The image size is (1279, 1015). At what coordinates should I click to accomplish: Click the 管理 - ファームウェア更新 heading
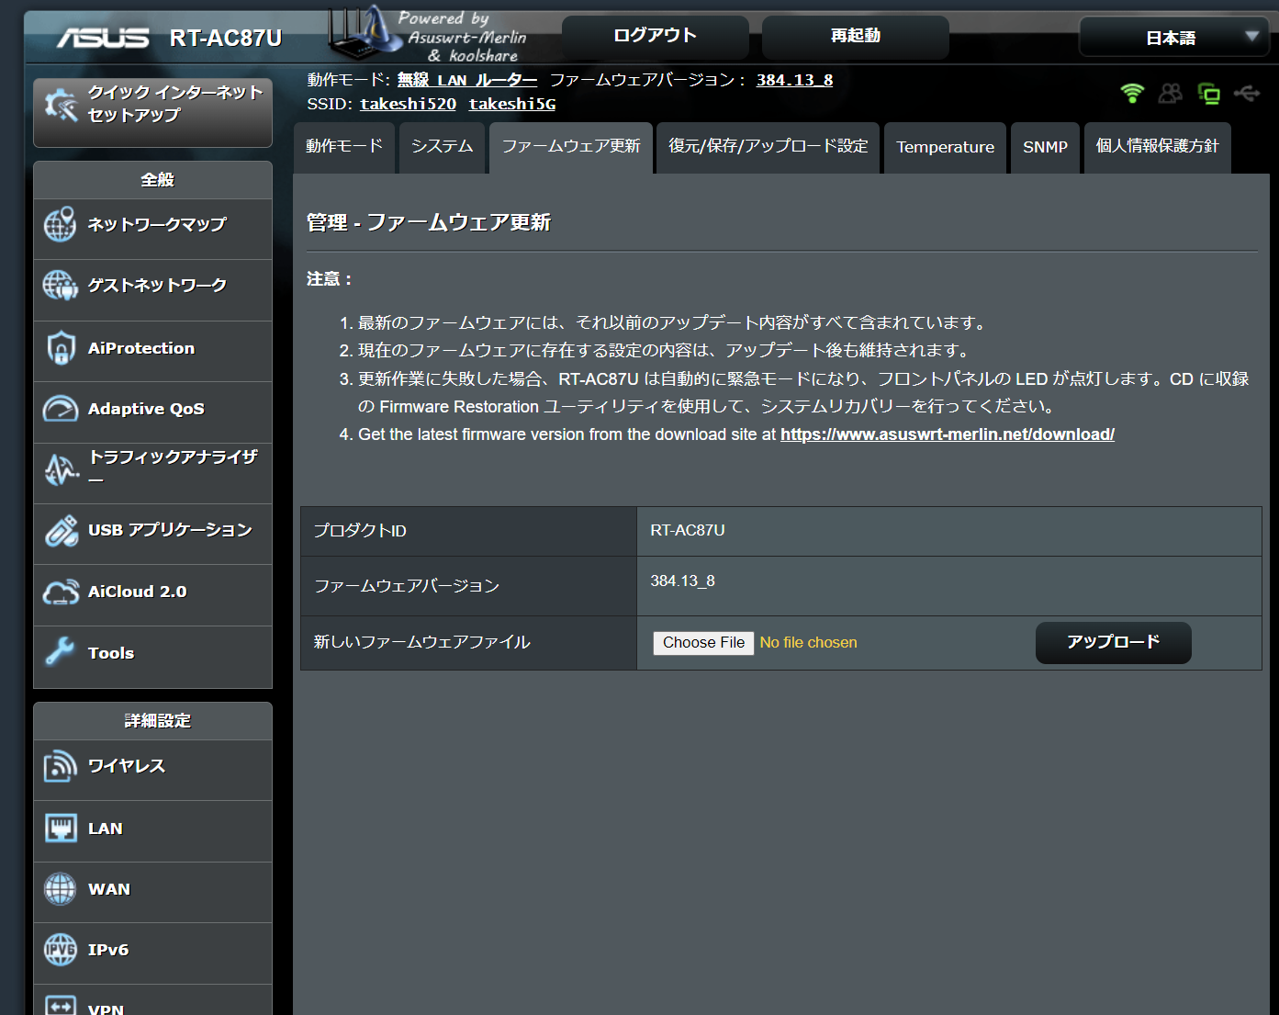[x=429, y=222]
